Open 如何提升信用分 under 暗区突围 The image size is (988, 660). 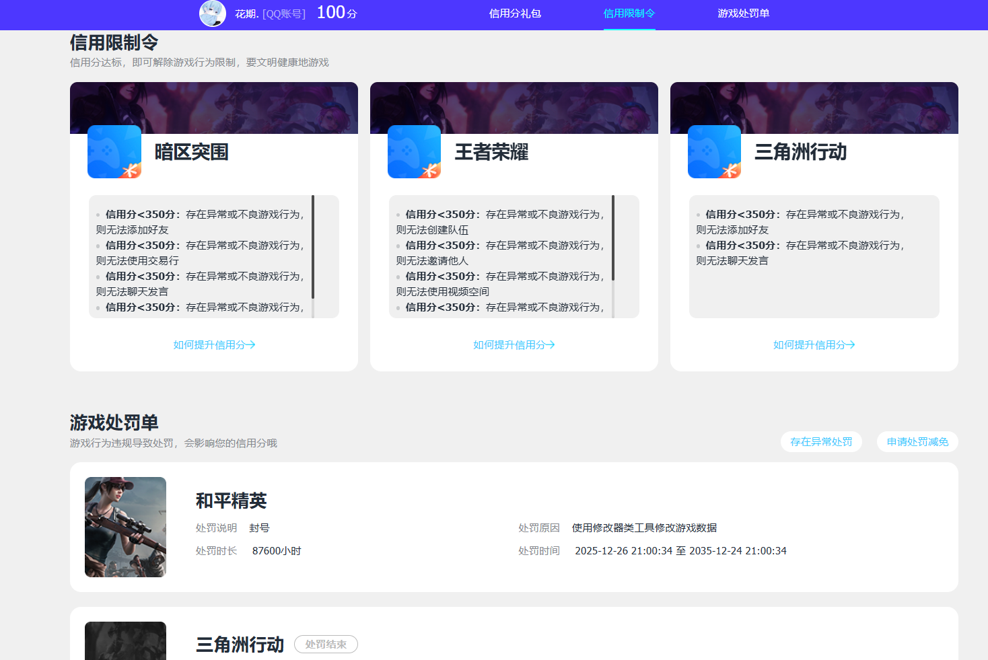[x=214, y=344]
